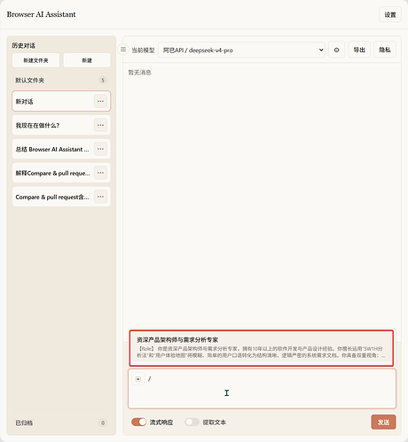The width and height of the screenshot is (408, 442).
Task: Open more options for Compare & pull request含...
Action: (100, 197)
